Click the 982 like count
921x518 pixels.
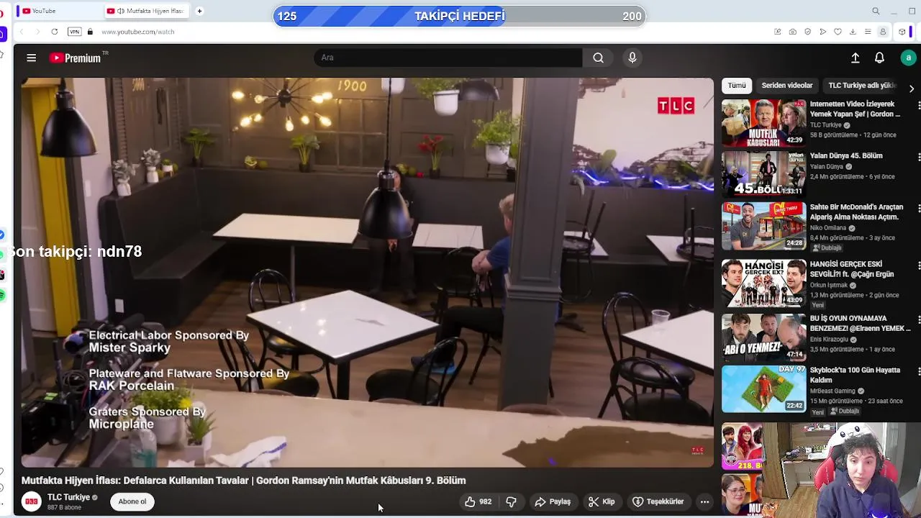click(486, 501)
